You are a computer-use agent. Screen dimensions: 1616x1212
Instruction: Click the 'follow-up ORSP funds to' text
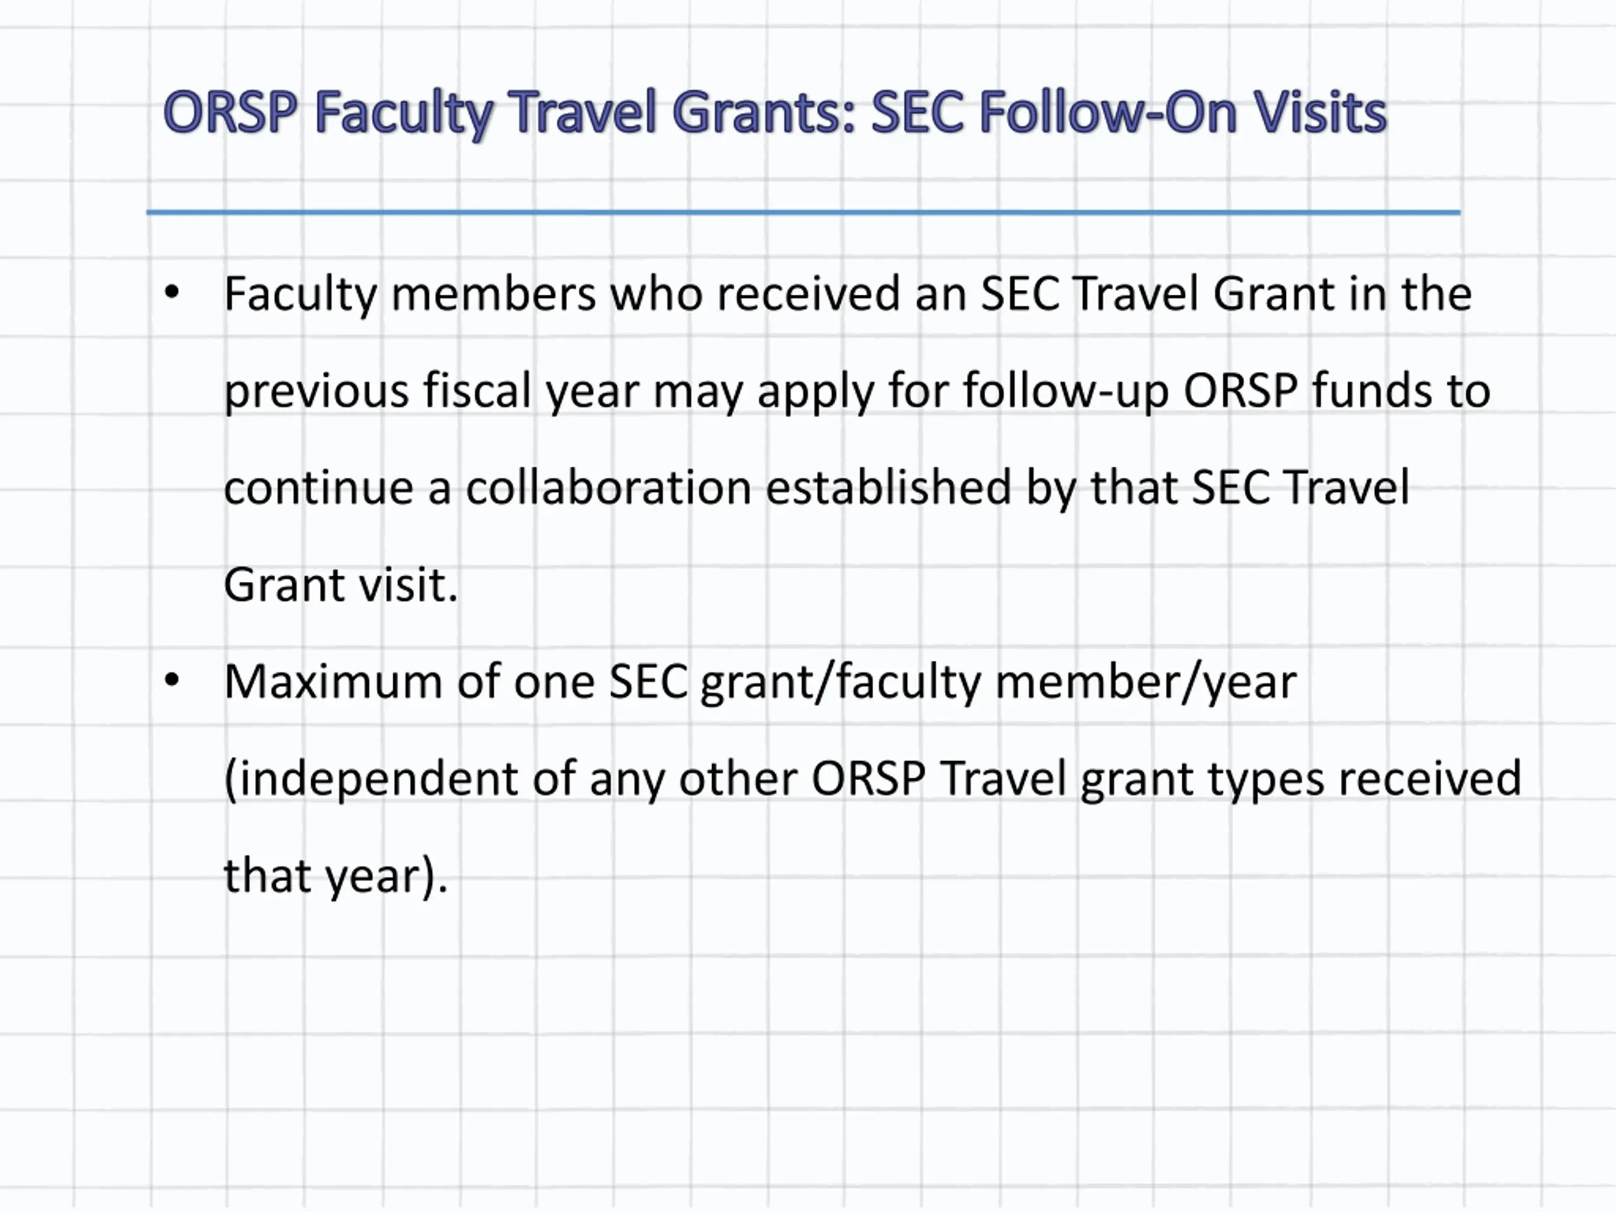pyautogui.click(x=1227, y=391)
